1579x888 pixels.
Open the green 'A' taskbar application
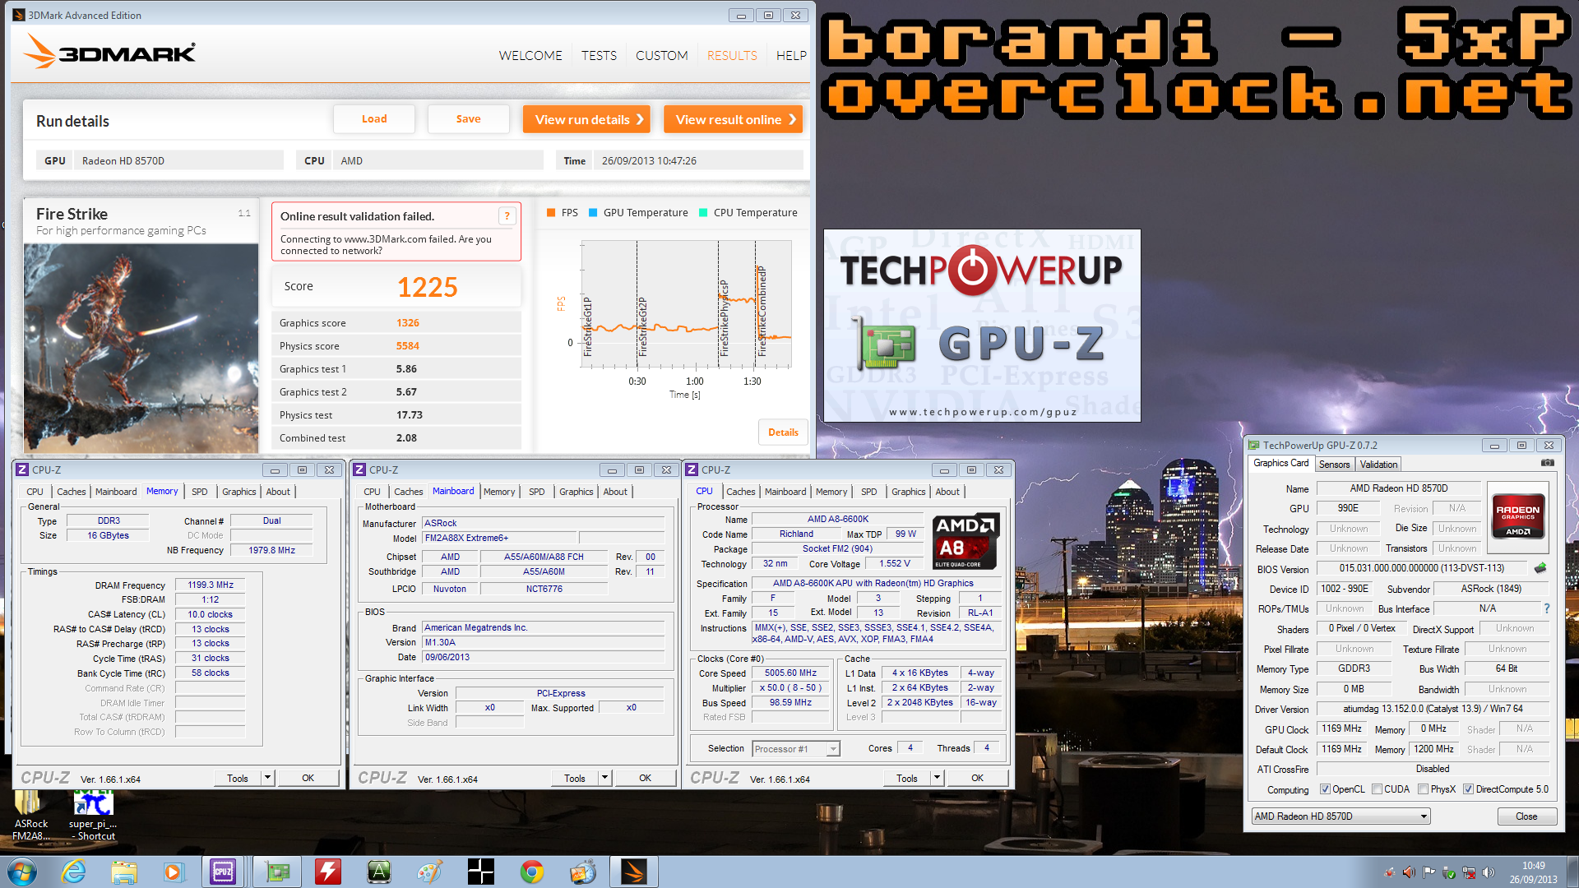click(379, 872)
